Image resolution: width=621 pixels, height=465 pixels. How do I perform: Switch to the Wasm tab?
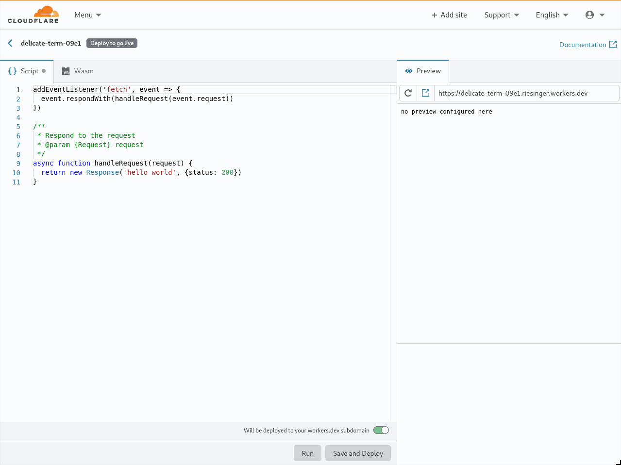point(84,71)
